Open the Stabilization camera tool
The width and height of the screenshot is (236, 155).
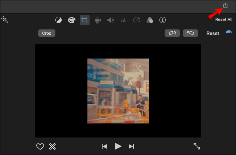tap(98, 20)
